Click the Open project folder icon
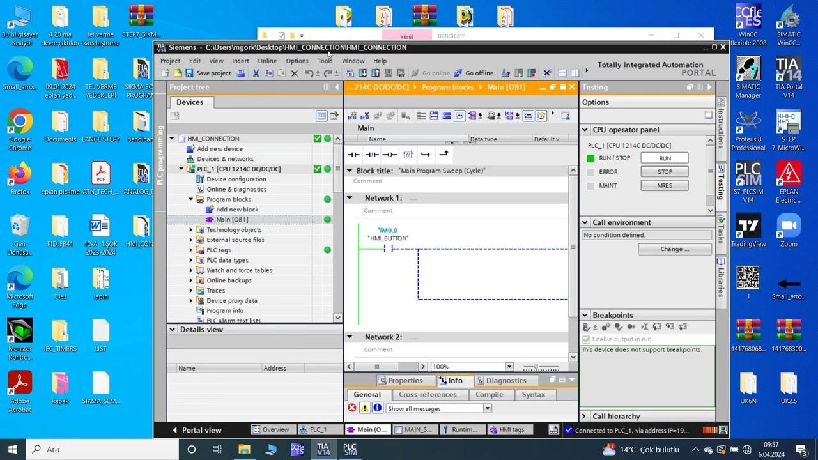Screen dimensions: 818x460 (x=178, y=73)
